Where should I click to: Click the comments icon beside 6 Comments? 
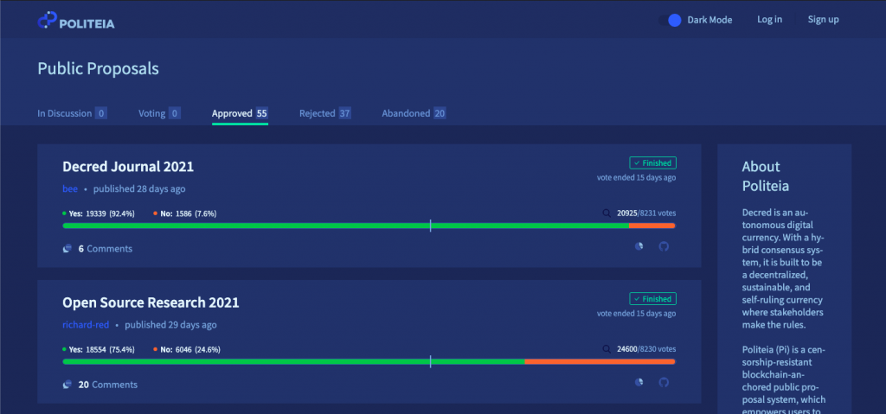67,249
